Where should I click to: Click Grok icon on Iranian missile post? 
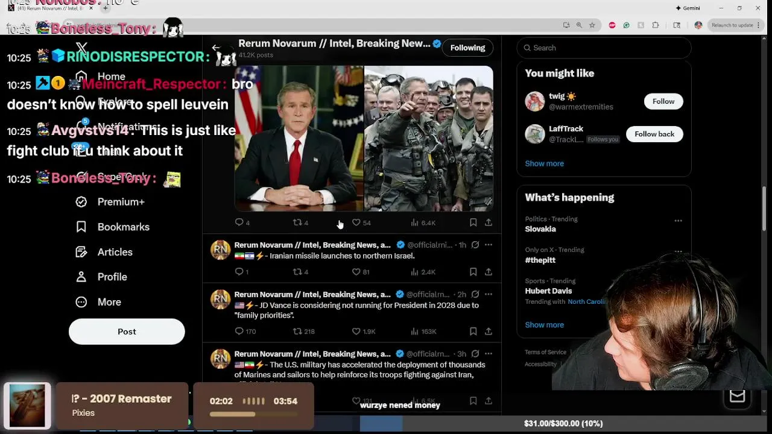coord(475,245)
